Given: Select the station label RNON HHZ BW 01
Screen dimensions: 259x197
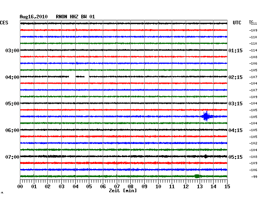Looking at the screenshot, I should (x=75, y=17).
